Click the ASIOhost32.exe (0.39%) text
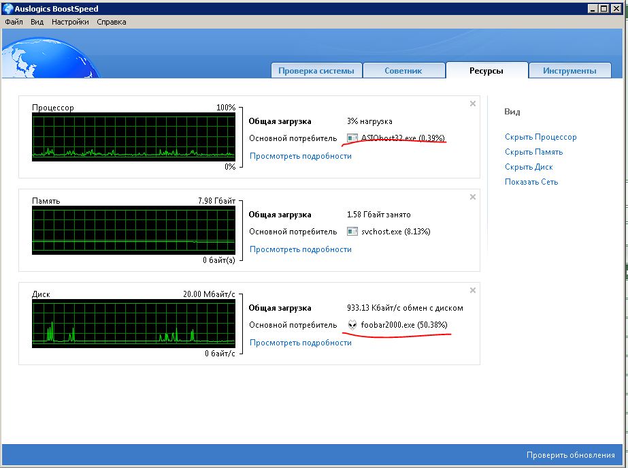Viewport: 628px width, 468px height. [403, 138]
